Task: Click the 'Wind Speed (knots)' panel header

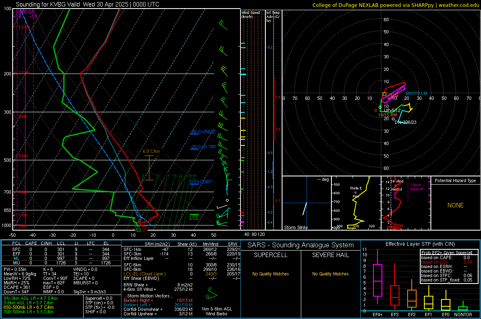Action: 251,14
